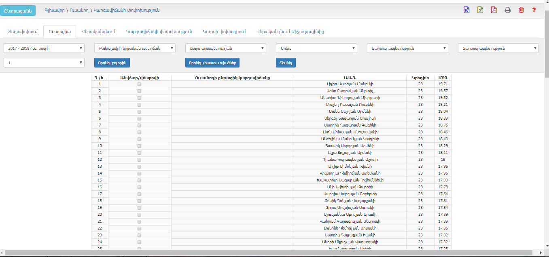Export the list to Word document
The height and width of the screenshot is (257, 549).
[466, 10]
